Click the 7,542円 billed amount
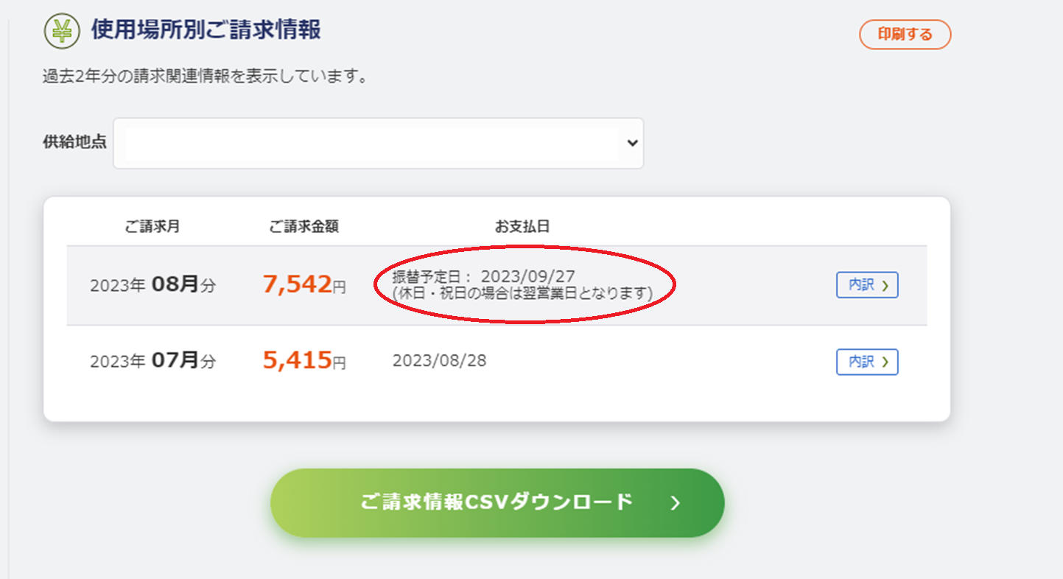1063x579 pixels. (304, 285)
